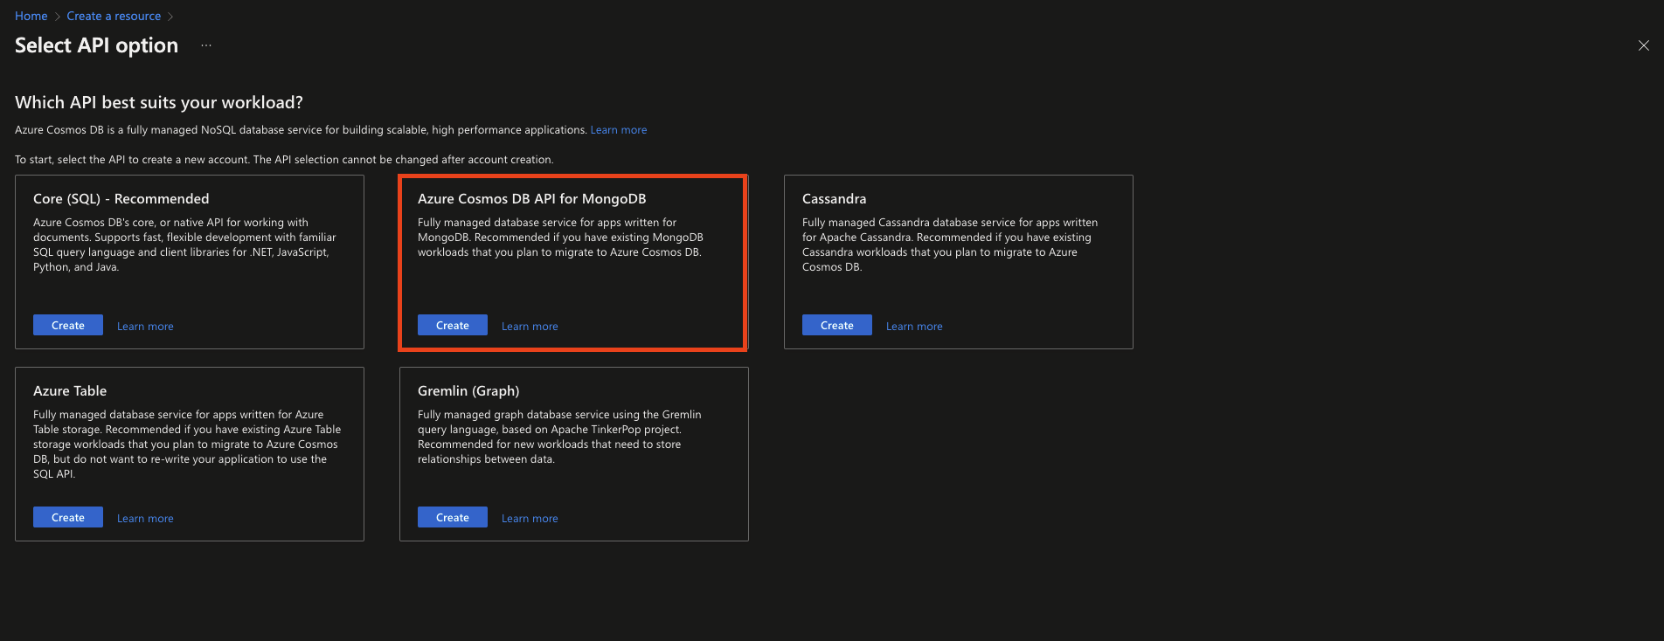Create a Cassandra account
The height and width of the screenshot is (641, 1664).
click(x=837, y=325)
